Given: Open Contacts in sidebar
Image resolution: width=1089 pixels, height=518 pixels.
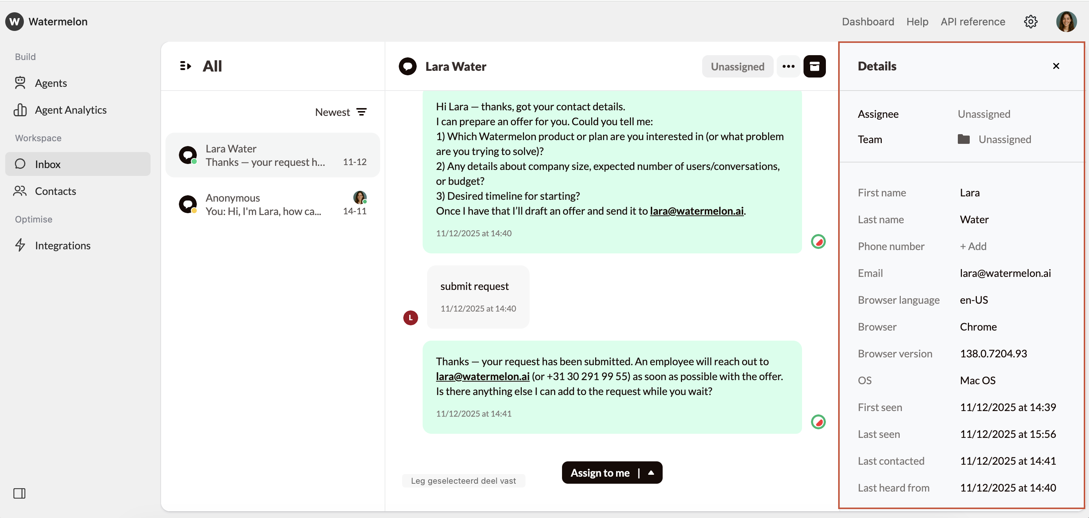Looking at the screenshot, I should coord(56,191).
